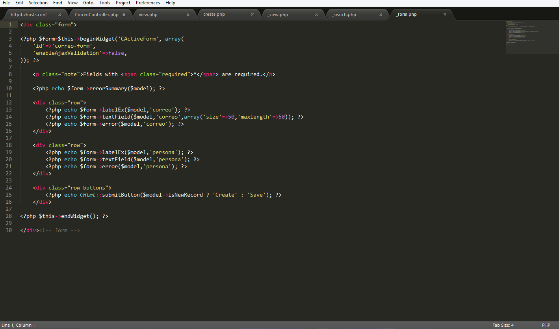This screenshot has width=559, height=329.
Task: Open the Tools menu
Action: coord(104,3)
